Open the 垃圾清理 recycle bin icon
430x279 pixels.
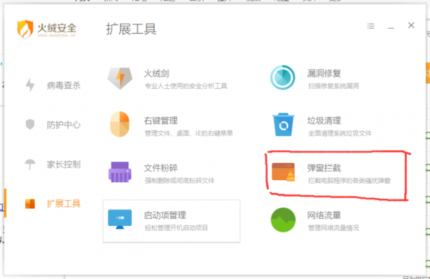[283, 124]
